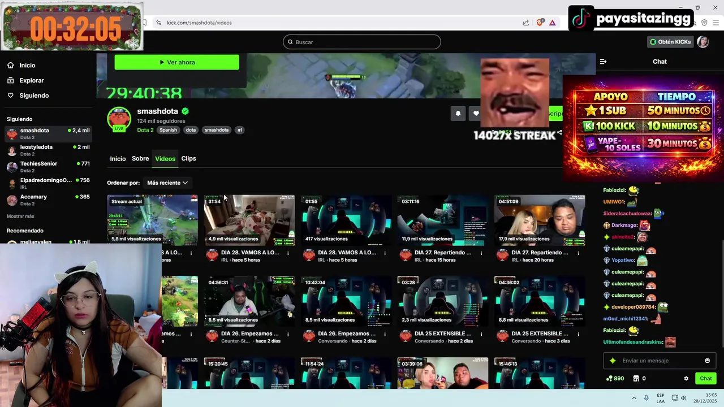
Task: Open the ESP LAA language indicator
Action: click(x=661, y=398)
